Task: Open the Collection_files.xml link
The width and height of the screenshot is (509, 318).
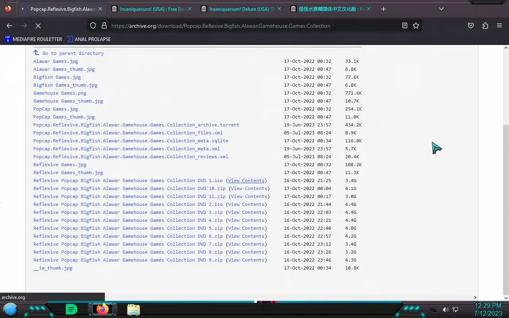Action: click(128, 133)
